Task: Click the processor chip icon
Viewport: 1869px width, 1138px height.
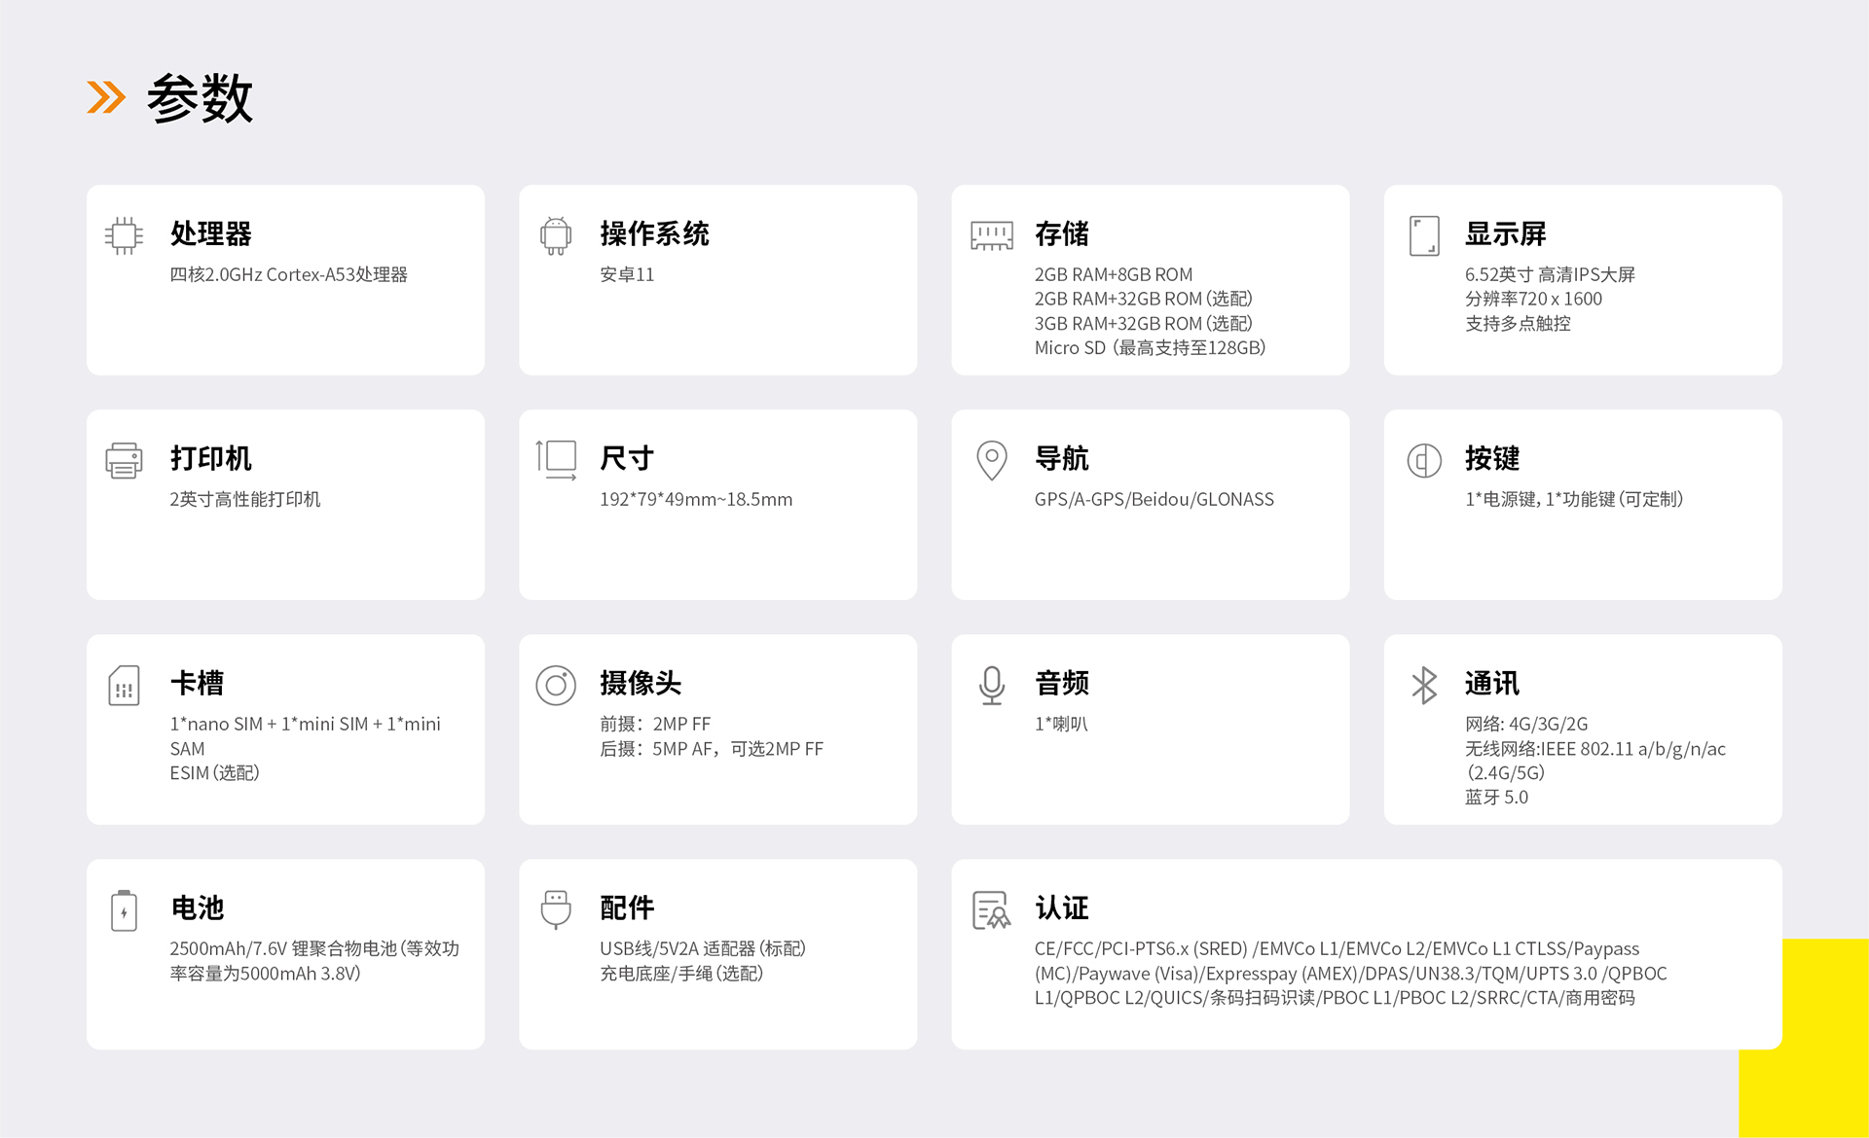Action: 124,235
